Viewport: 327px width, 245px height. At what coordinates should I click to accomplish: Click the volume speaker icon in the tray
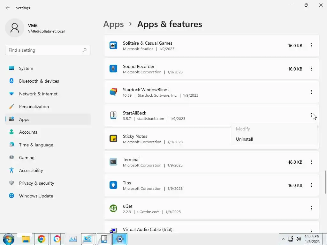pos(298,239)
